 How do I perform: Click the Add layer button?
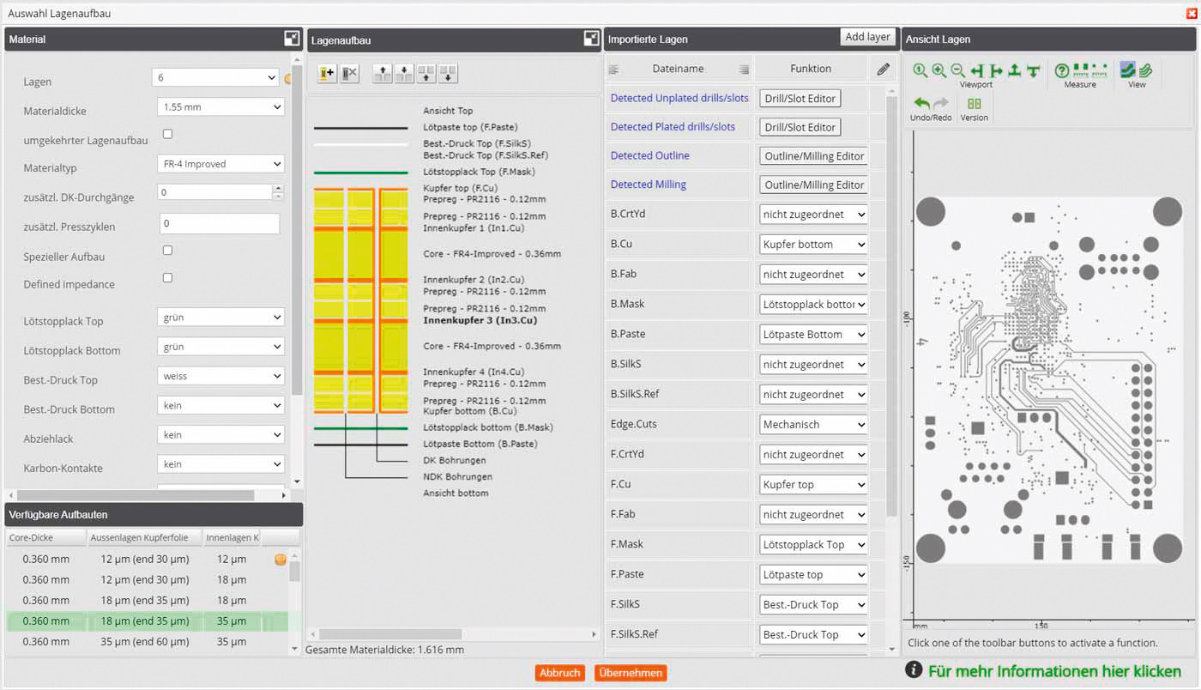867,37
